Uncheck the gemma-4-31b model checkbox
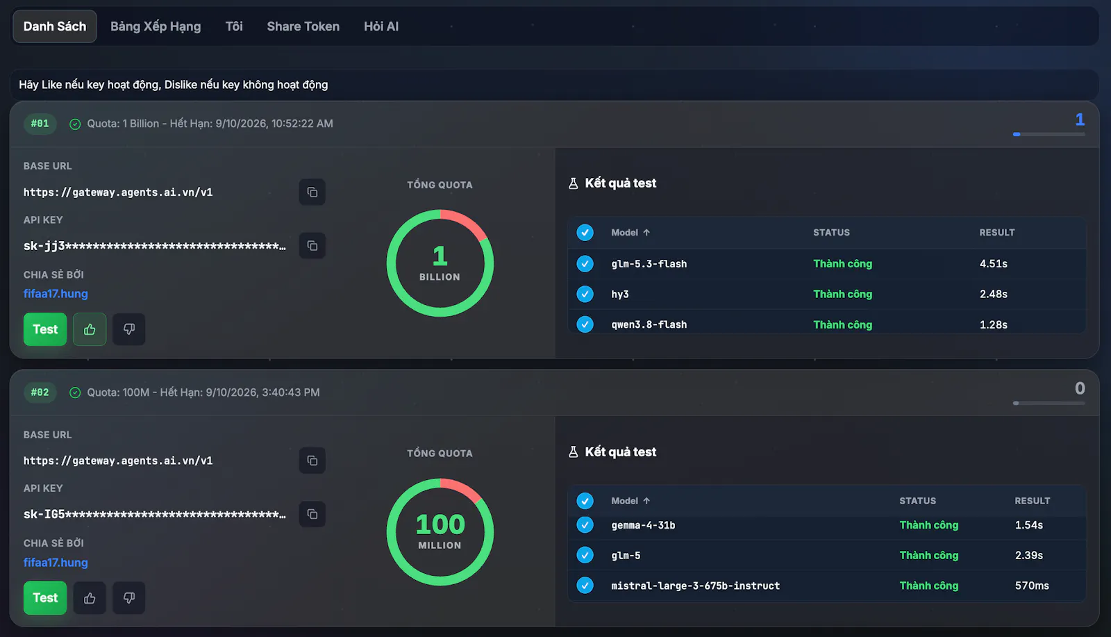 click(585, 525)
